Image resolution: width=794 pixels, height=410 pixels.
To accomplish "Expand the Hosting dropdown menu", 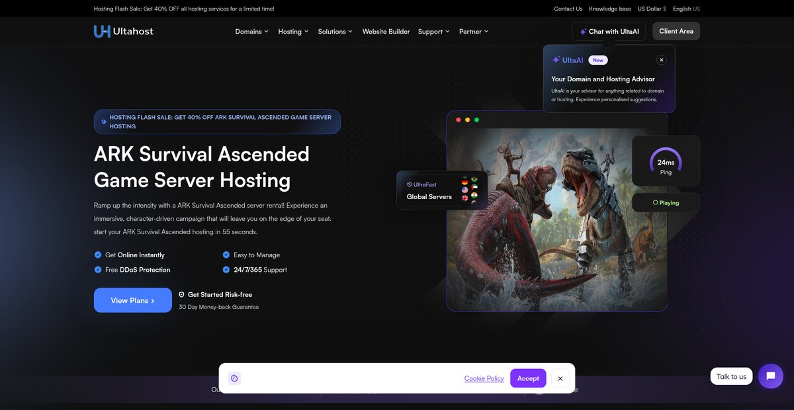I will pyautogui.click(x=293, y=31).
